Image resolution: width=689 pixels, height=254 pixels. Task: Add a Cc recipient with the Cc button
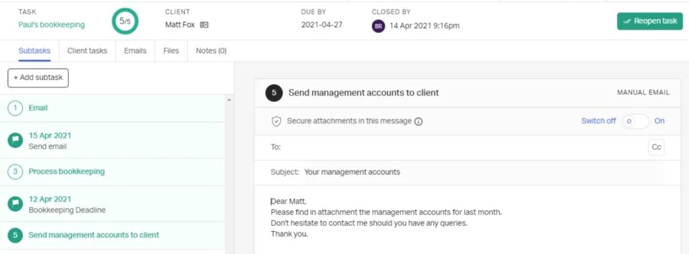point(656,147)
